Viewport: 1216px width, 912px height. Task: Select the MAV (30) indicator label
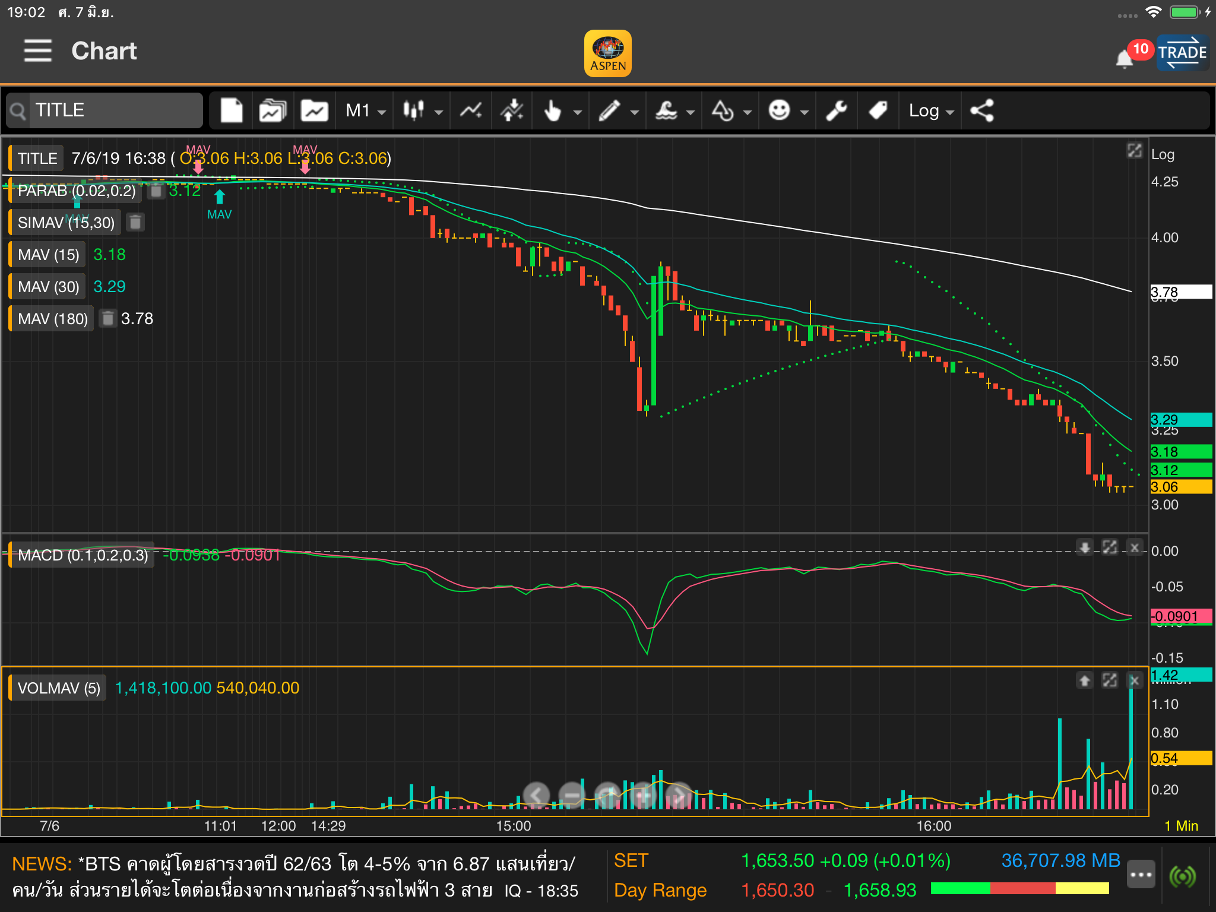pyautogui.click(x=48, y=287)
